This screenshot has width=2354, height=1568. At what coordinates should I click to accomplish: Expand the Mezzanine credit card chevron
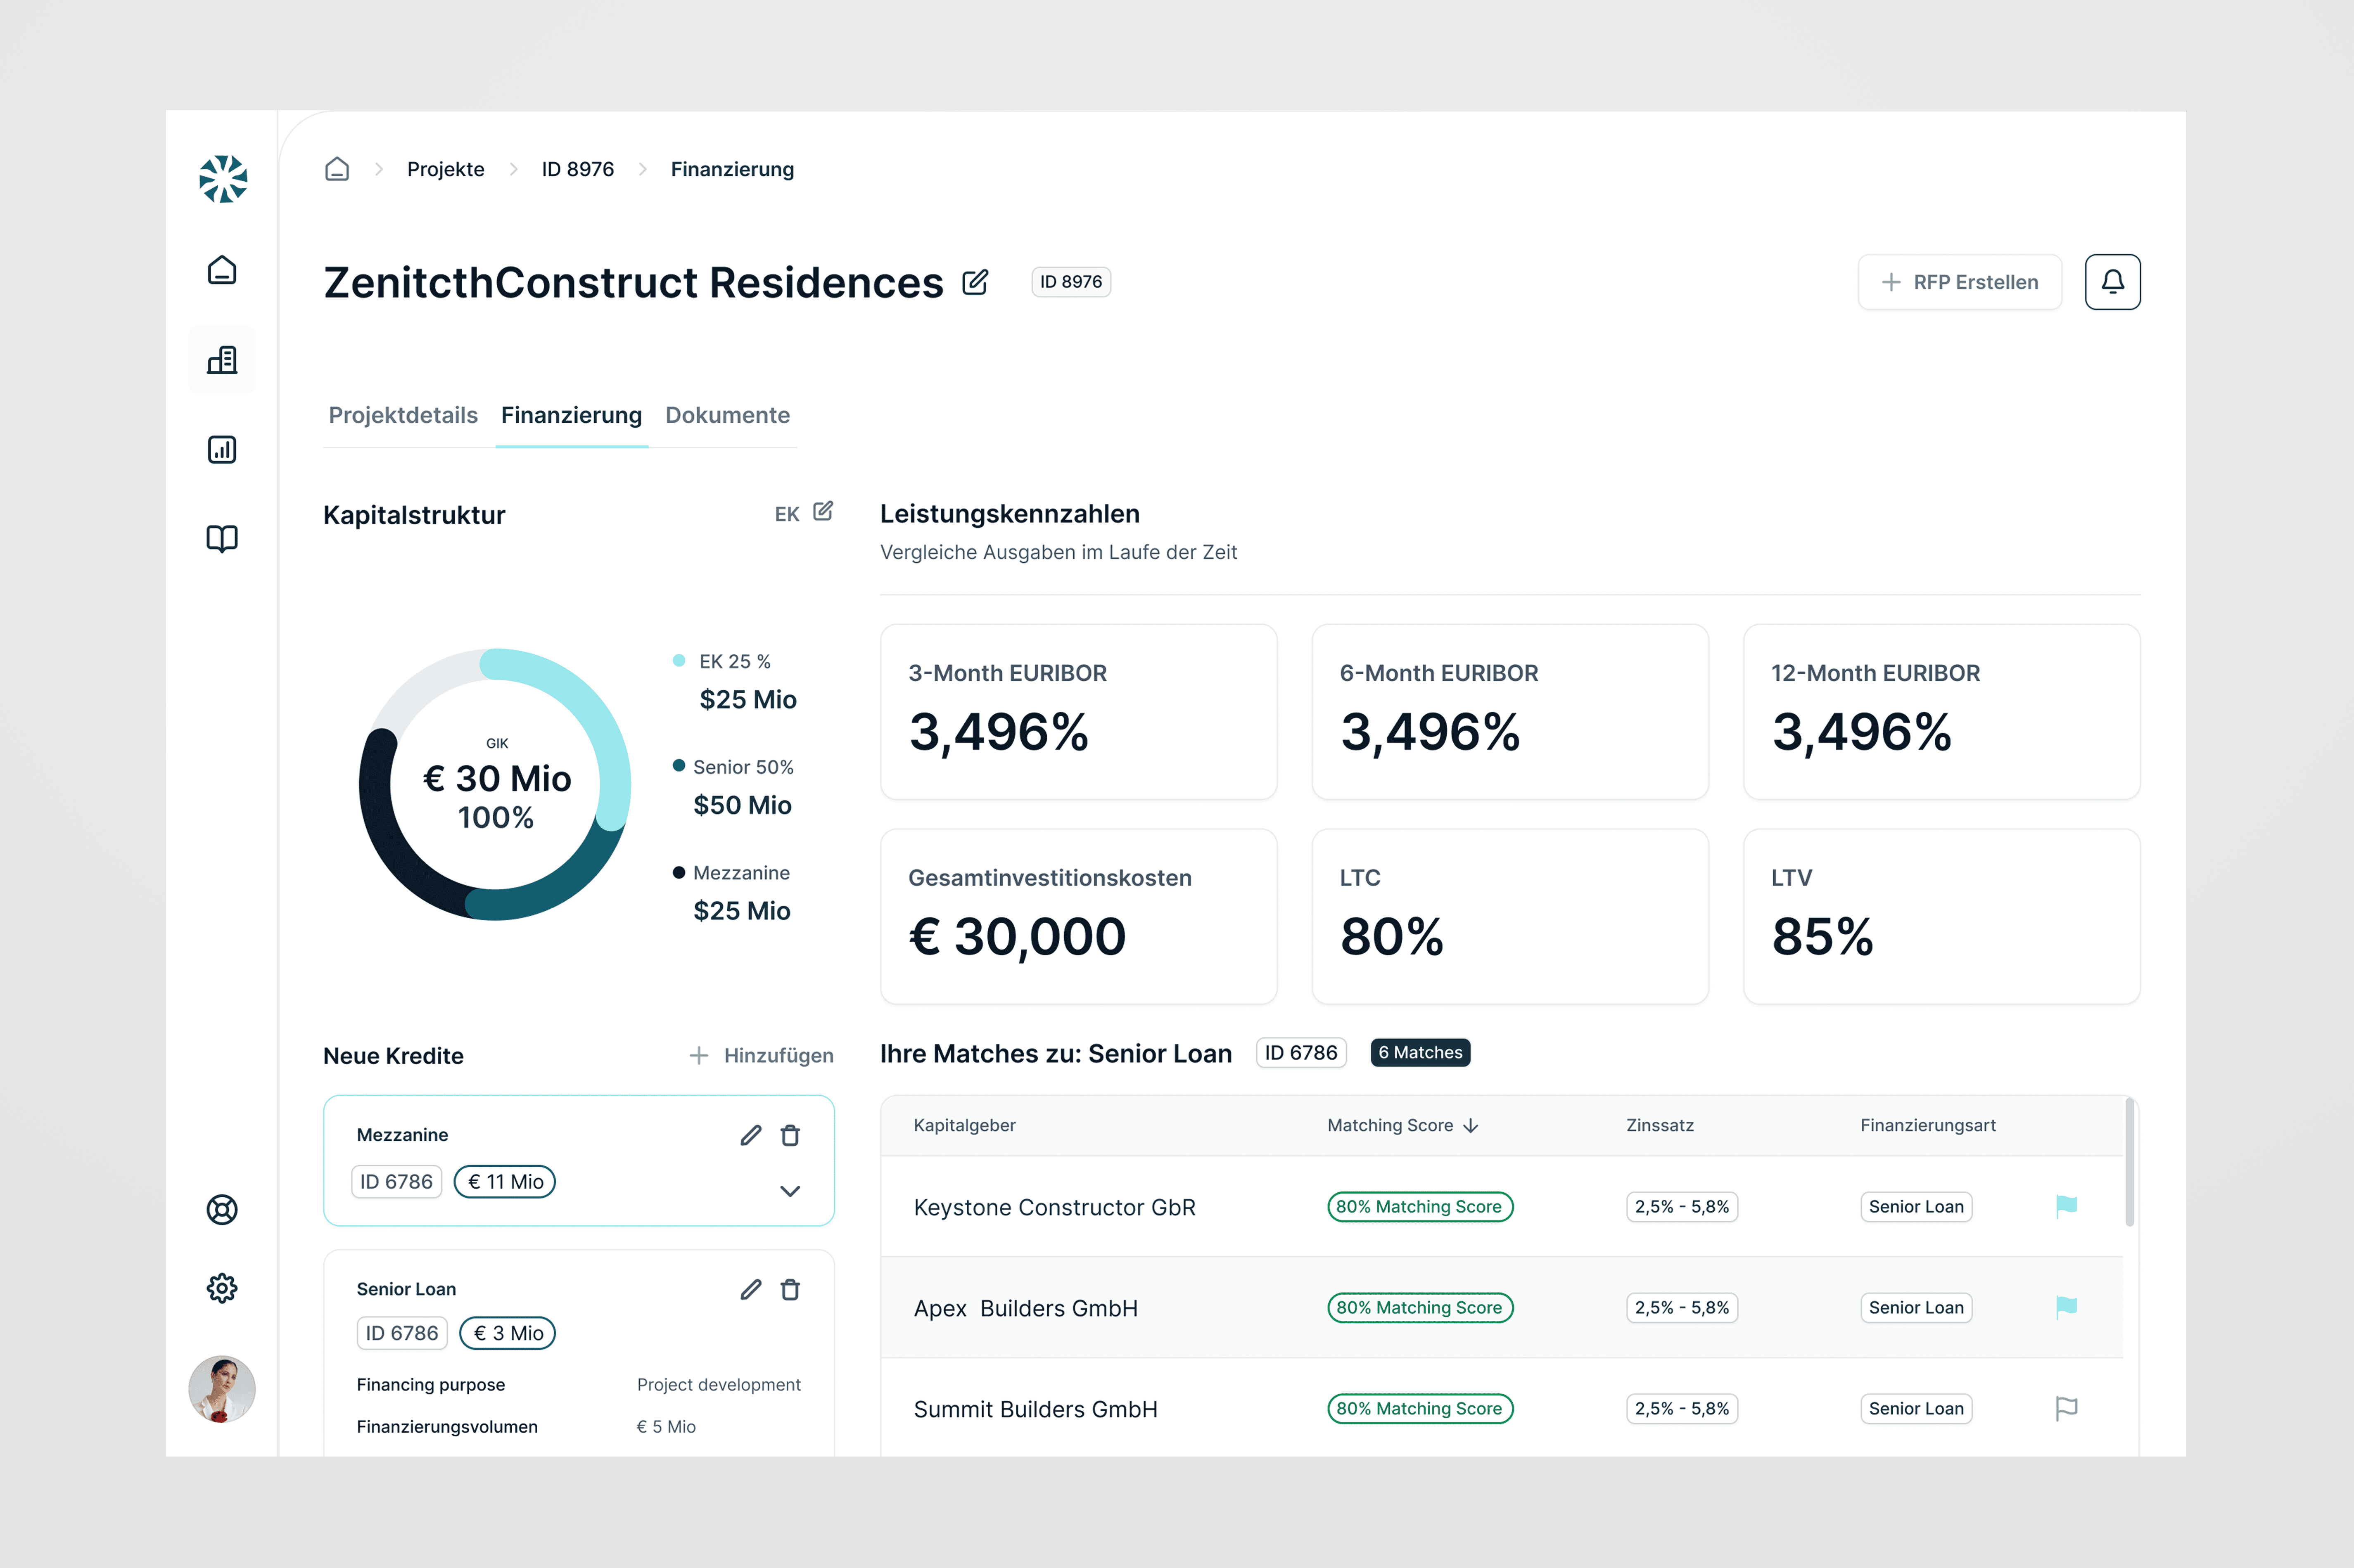click(790, 1191)
